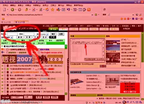
Task: Click the New page icon in toolbar
Action: point(4,9)
